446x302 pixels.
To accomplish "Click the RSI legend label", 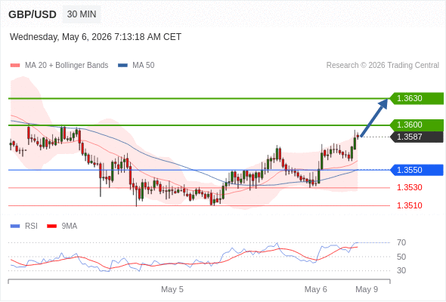I will coord(31,226).
